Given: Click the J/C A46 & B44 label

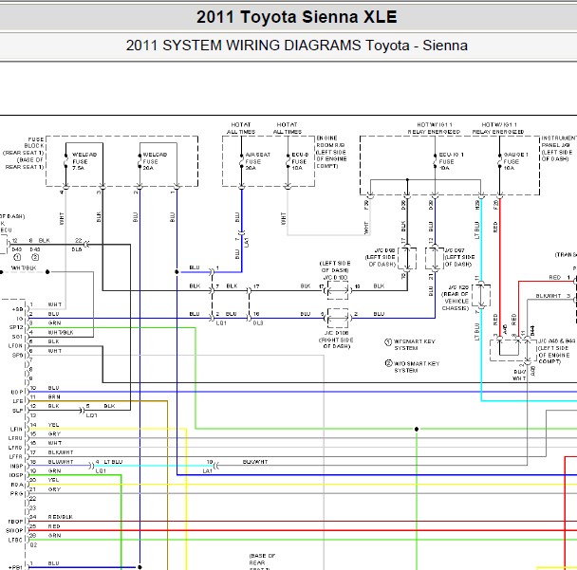Looking at the screenshot, I should pyautogui.click(x=556, y=351).
